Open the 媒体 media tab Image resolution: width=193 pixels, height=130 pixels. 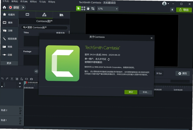click(10, 22)
